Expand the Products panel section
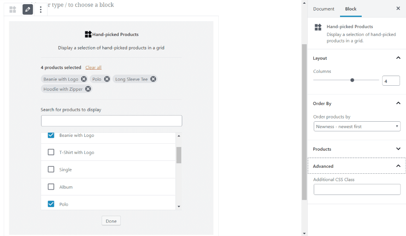406x236 pixels. click(398, 149)
